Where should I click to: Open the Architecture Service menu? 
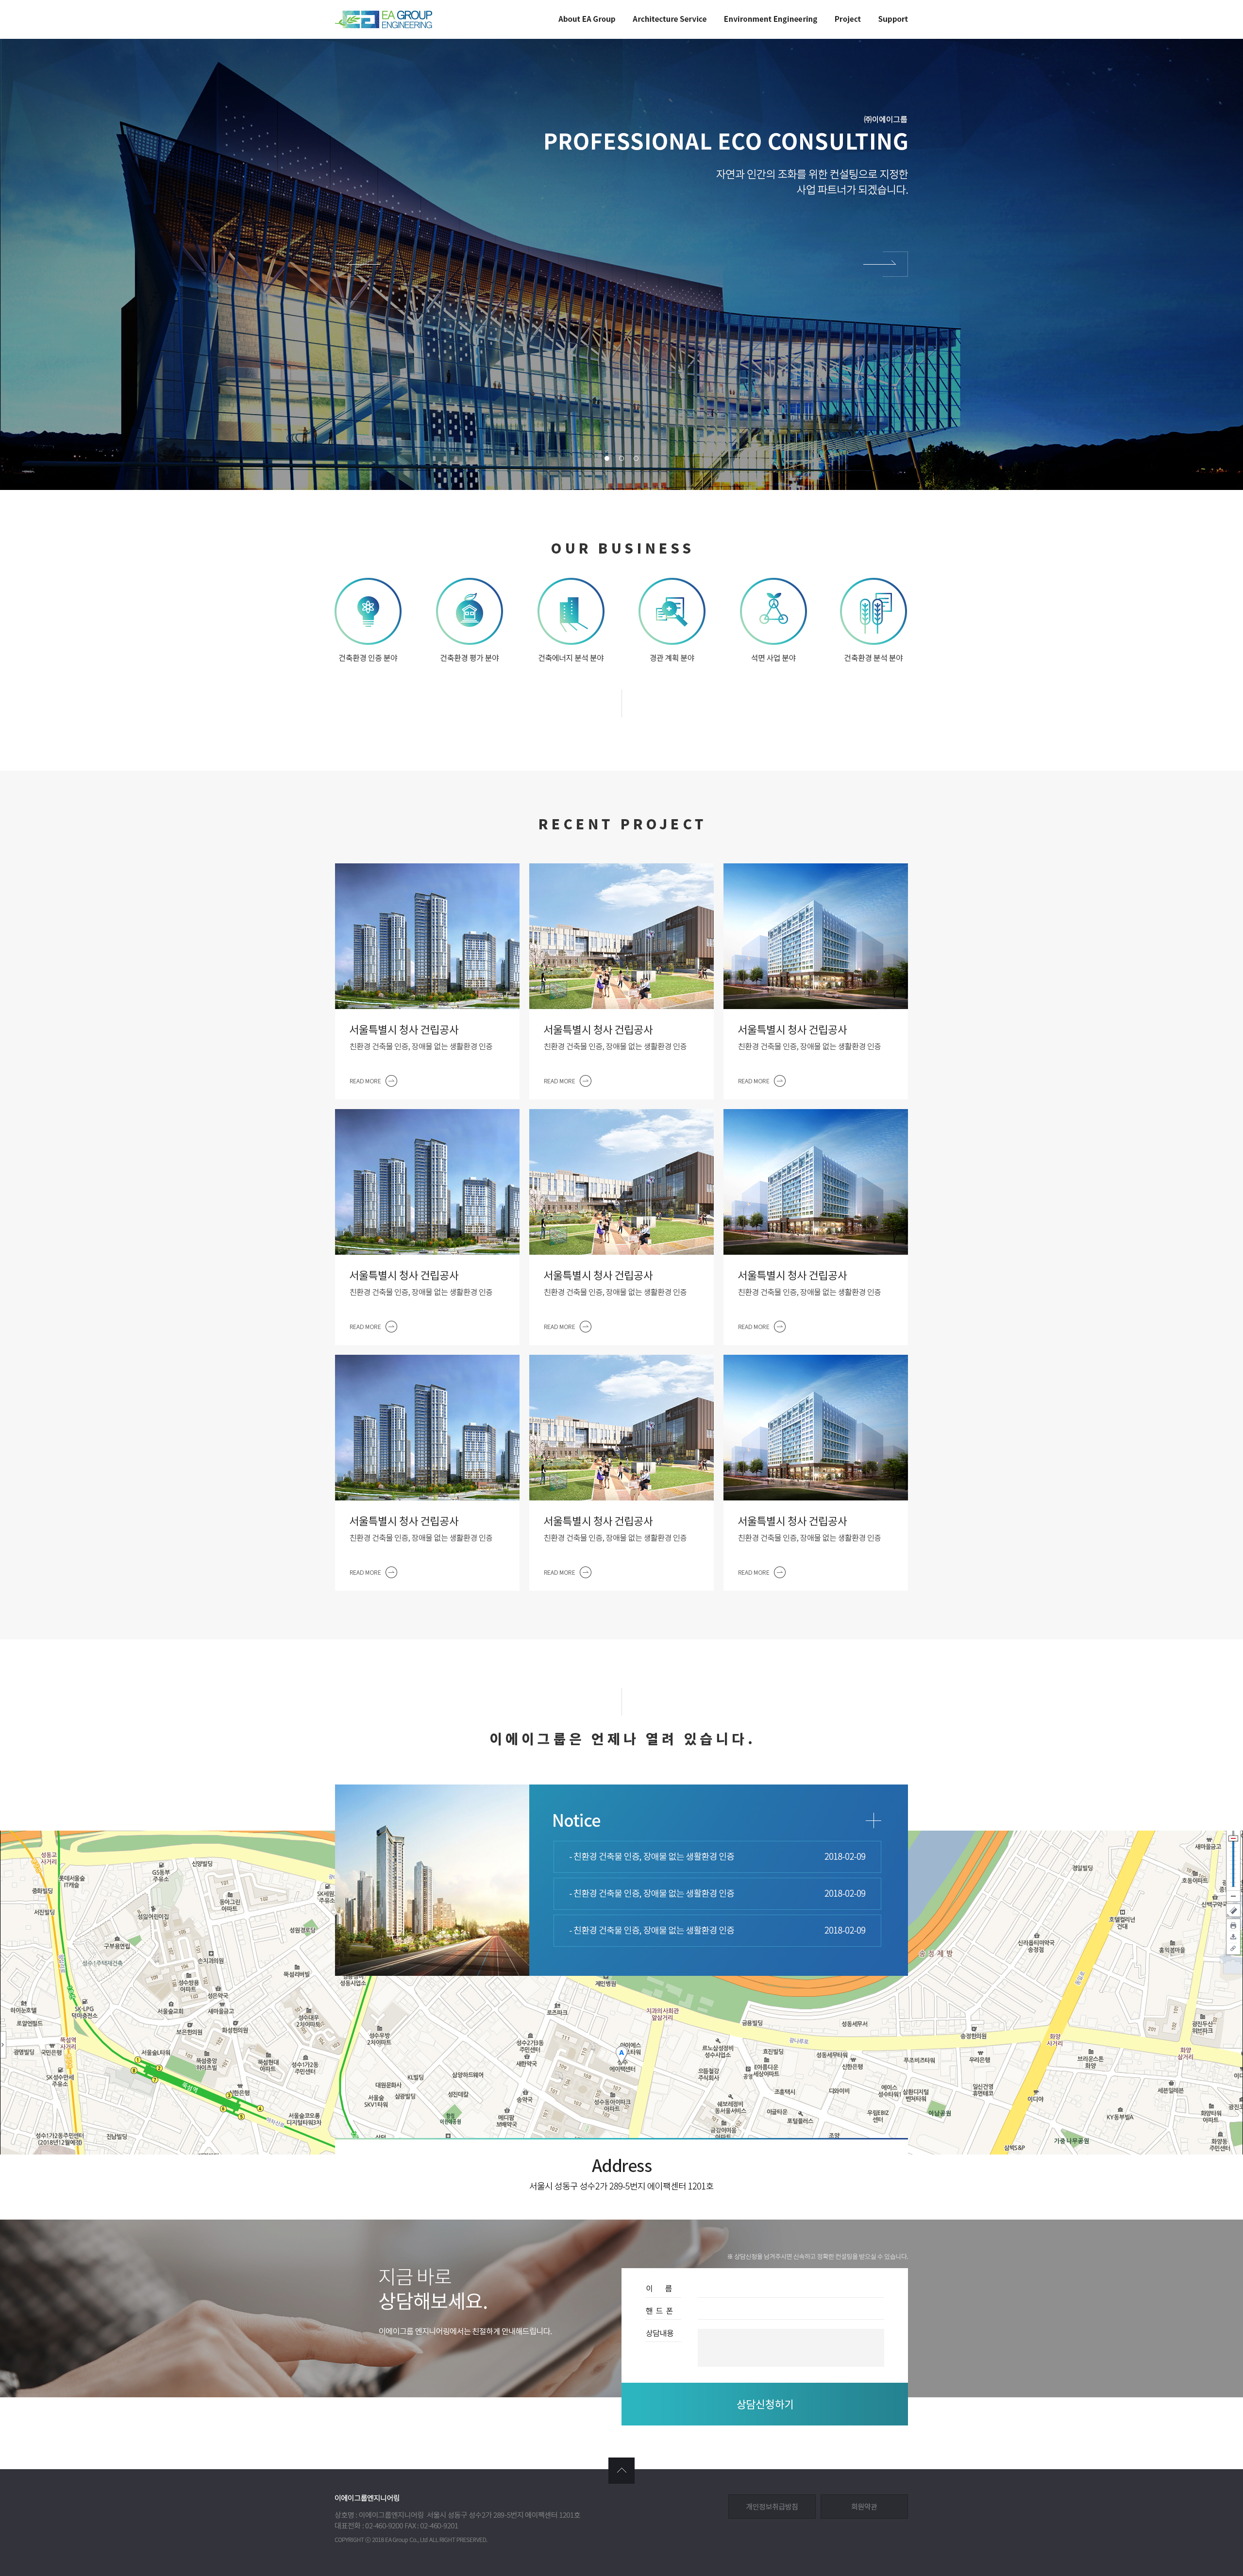669,19
